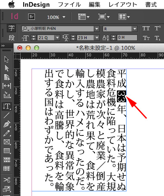
Task: Click the highlighted 33 text in document
Action: click(x=122, y=96)
